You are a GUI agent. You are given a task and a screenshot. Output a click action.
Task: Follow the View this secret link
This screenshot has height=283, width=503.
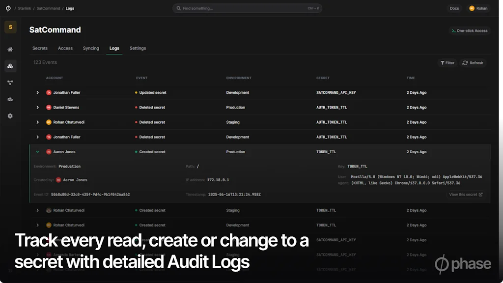tap(466, 195)
